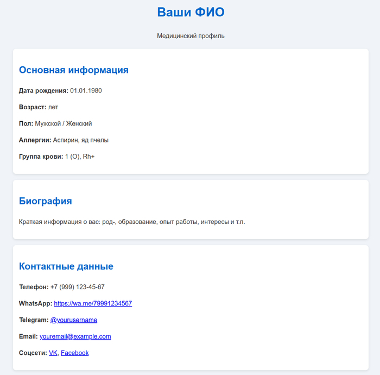The image size is (380, 375).
Task: Click the blood group value "1 (O), Rh+"
Action: click(80, 157)
